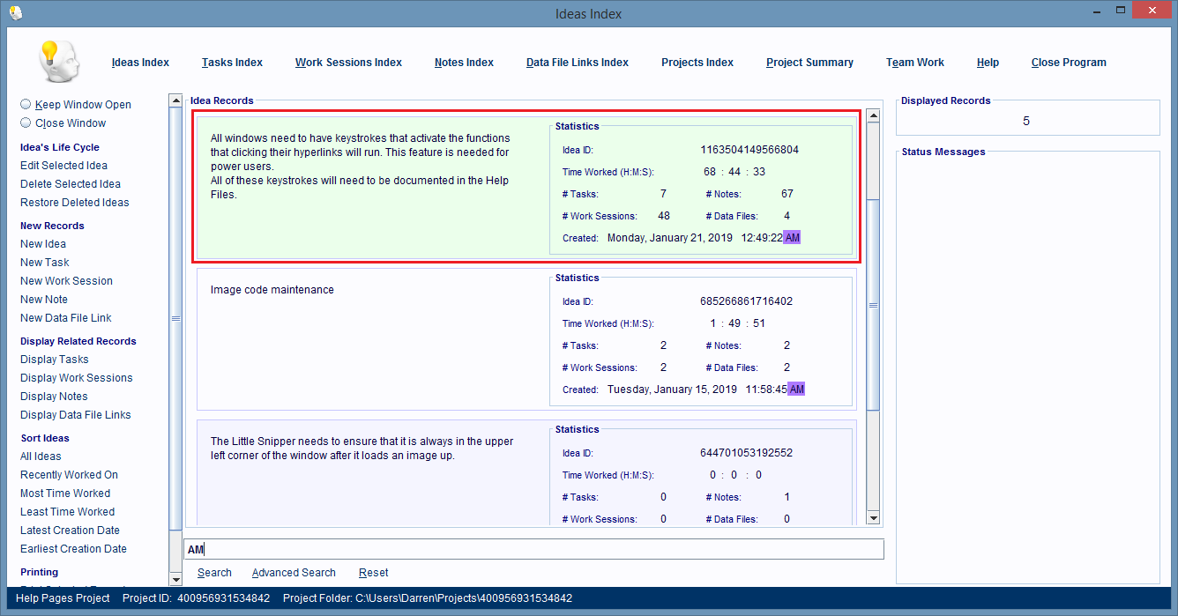This screenshot has width=1178, height=616.
Task: Sort ideas by Recently Worked On
Action: click(x=69, y=475)
